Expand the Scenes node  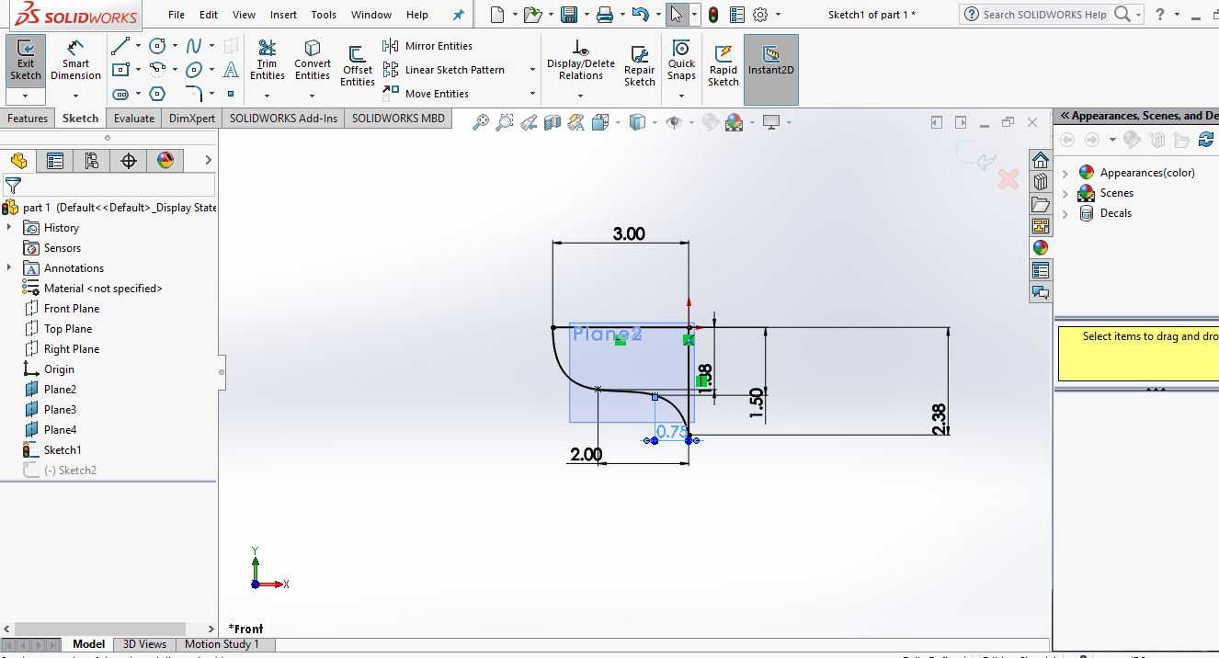1066,193
